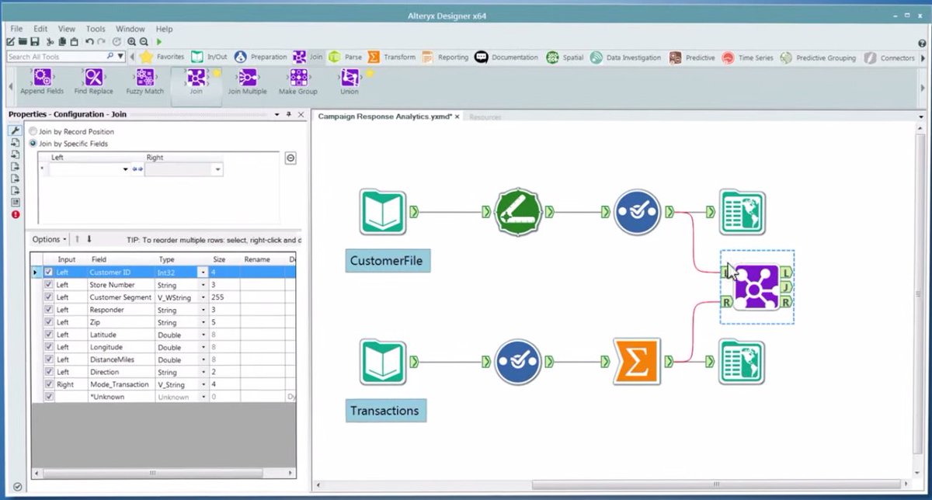Select the Select tool node after Transactions
The height and width of the screenshot is (500, 932).
[517, 362]
